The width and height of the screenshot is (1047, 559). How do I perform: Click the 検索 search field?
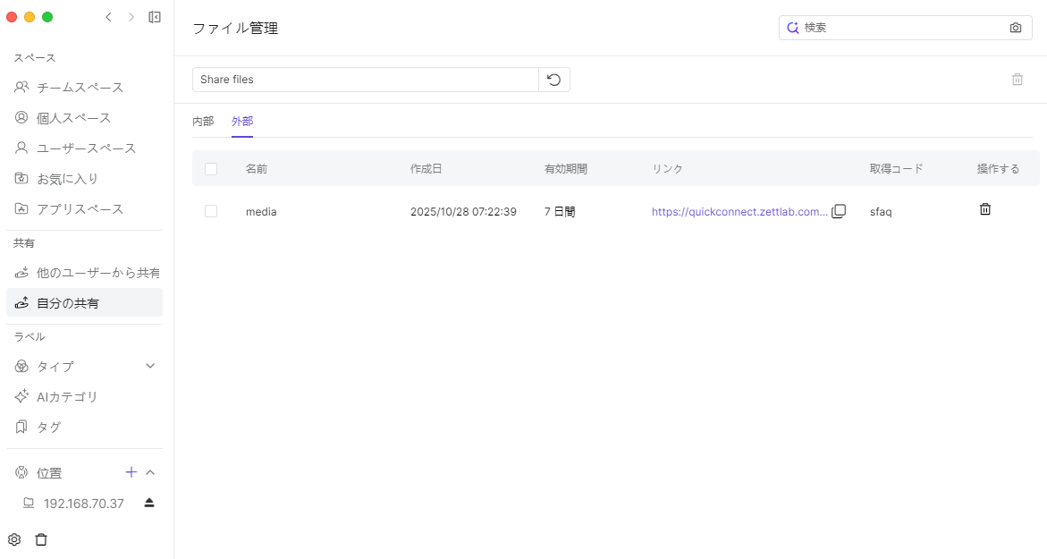coord(901,28)
